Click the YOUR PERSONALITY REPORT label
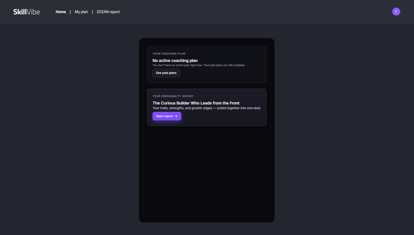Image resolution: width=414 pixels, height=235 pixels. (x=173, y=96)
